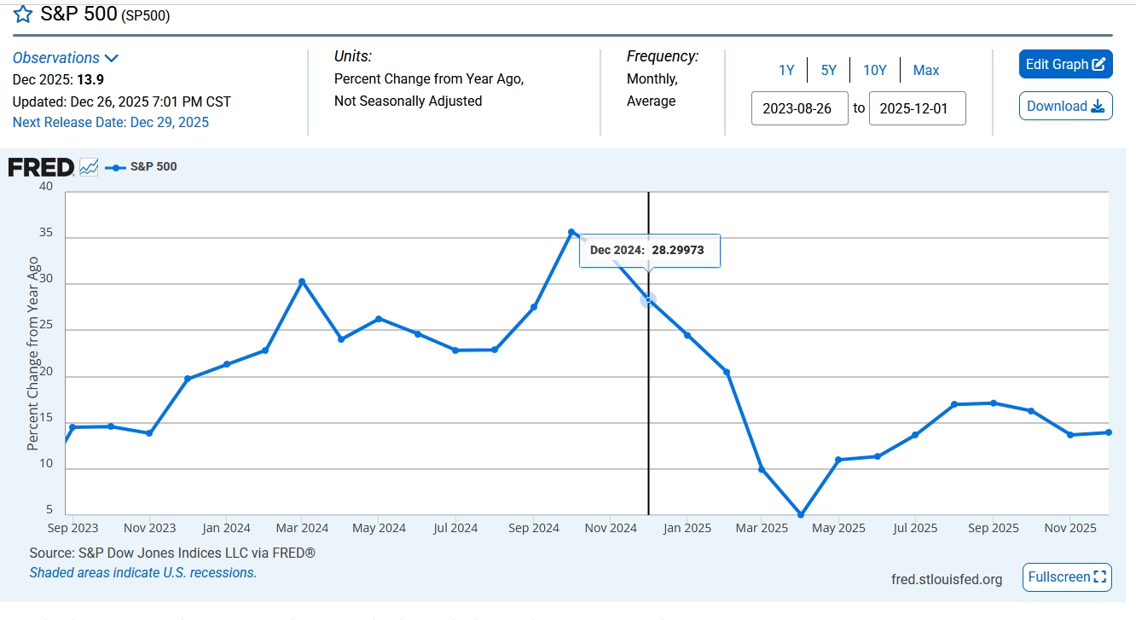The image size is (1136, 620).
Task: Click the small line chart icon beside FRED
Action: coord(89,167)
